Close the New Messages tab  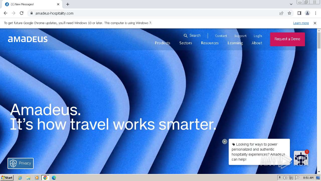(x=58, y=4)
